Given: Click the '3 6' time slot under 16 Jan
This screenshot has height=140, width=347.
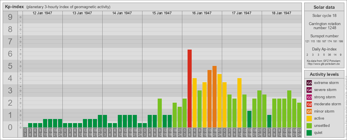Looking at the screenshot, I should click(x=189, y=133).
